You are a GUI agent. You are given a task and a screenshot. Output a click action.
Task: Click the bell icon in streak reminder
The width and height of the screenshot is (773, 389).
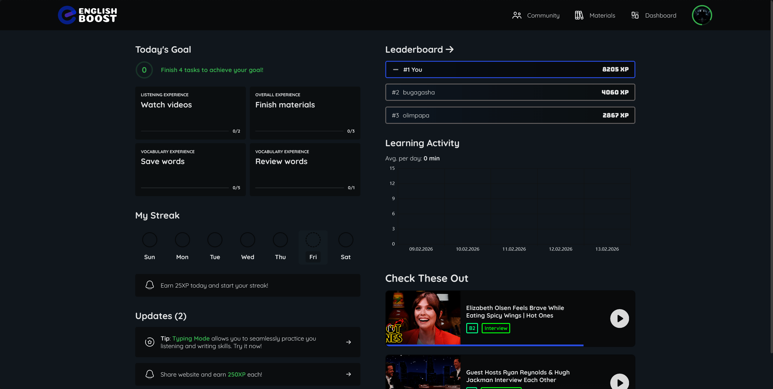[149, 285]
